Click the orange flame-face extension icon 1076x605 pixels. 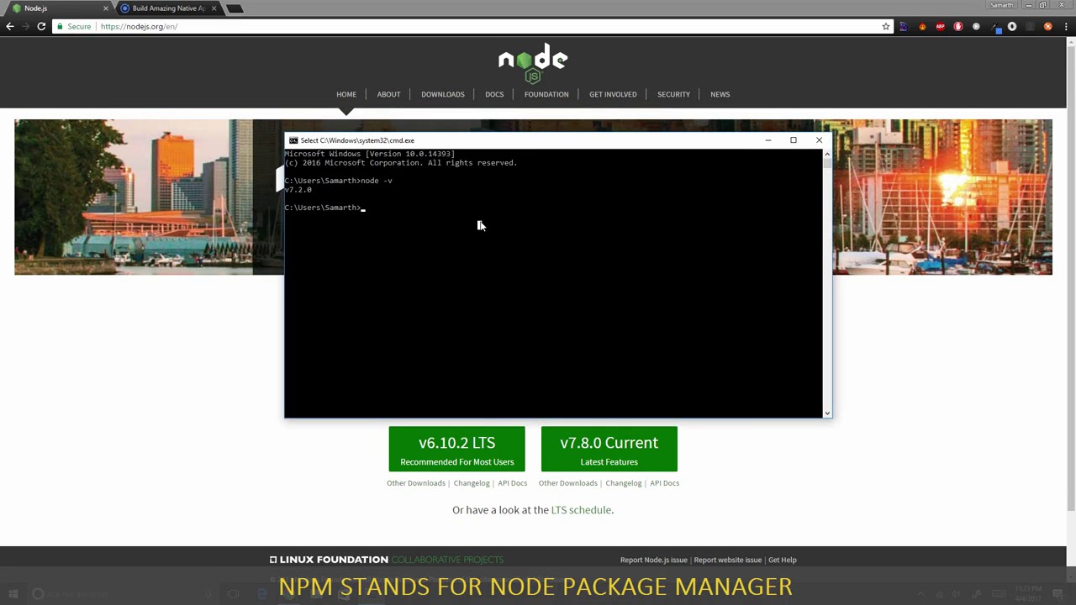pyautogui.click(x=922, y=27)
